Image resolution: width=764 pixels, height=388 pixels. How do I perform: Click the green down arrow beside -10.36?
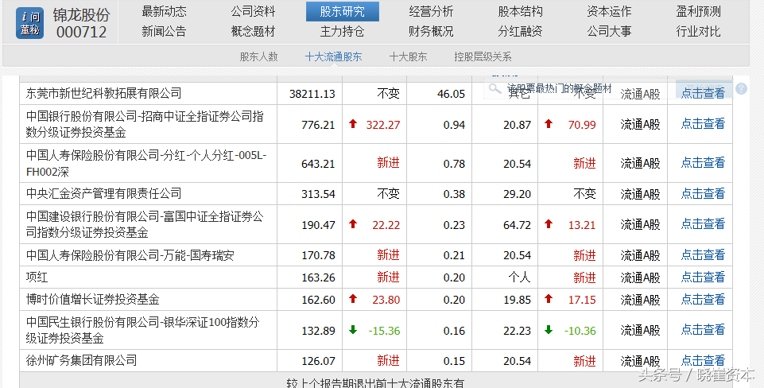point(549,330)
